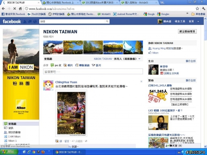Viewport: 207px width, 155px height.
Task: Switch to the 2012 Nikon calendar tab
Action: click(100, 3)
